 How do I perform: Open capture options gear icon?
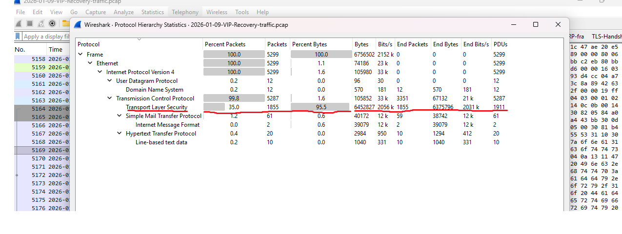pyautogui.click(x=52, y=23)
